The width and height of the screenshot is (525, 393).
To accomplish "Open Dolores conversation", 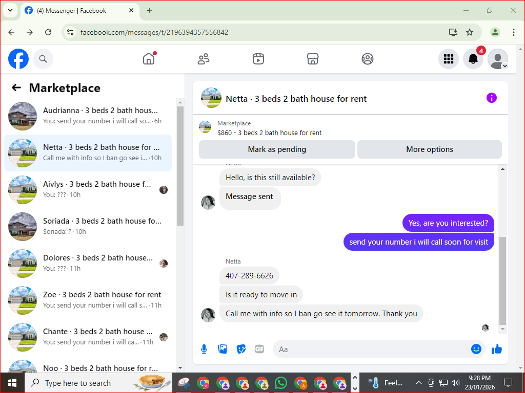I will point(88,263).
